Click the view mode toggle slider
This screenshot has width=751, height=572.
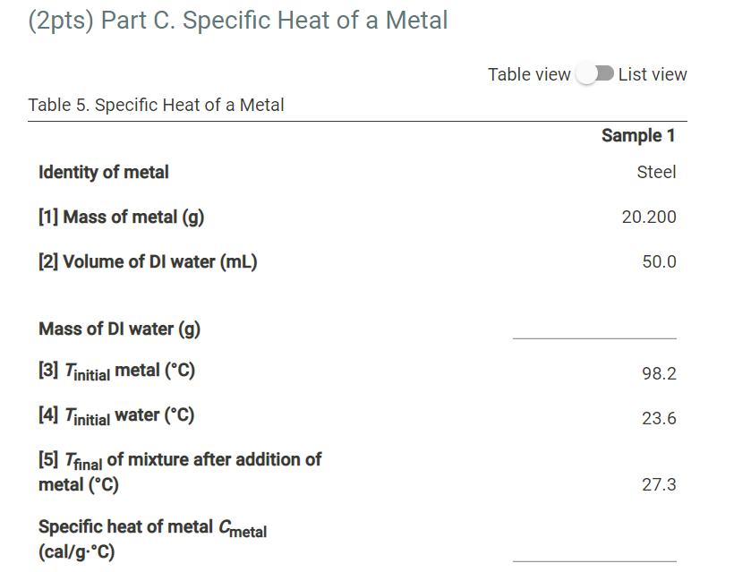(x=593, y=75)
